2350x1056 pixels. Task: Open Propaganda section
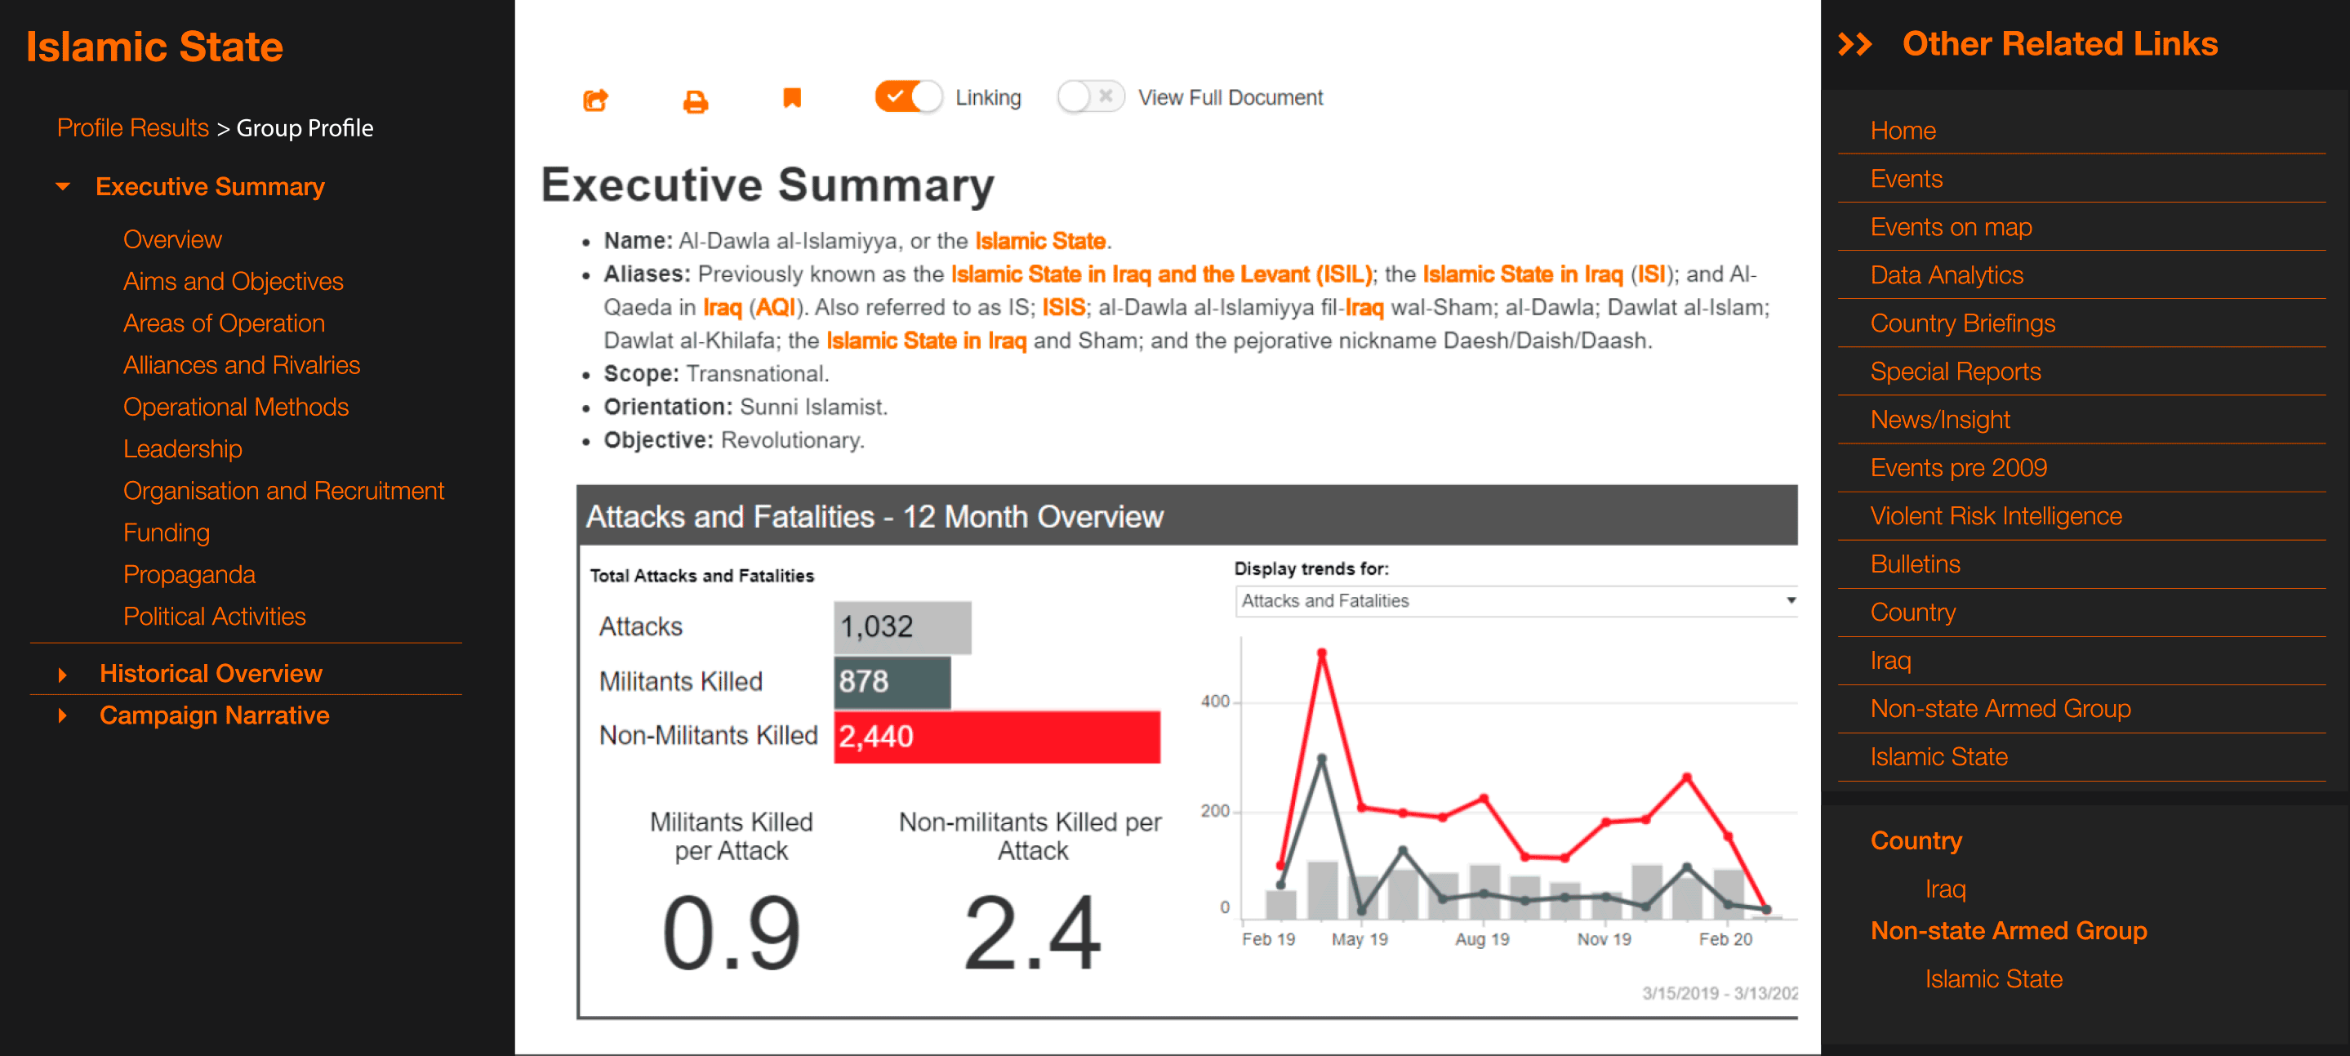point(189,575)
